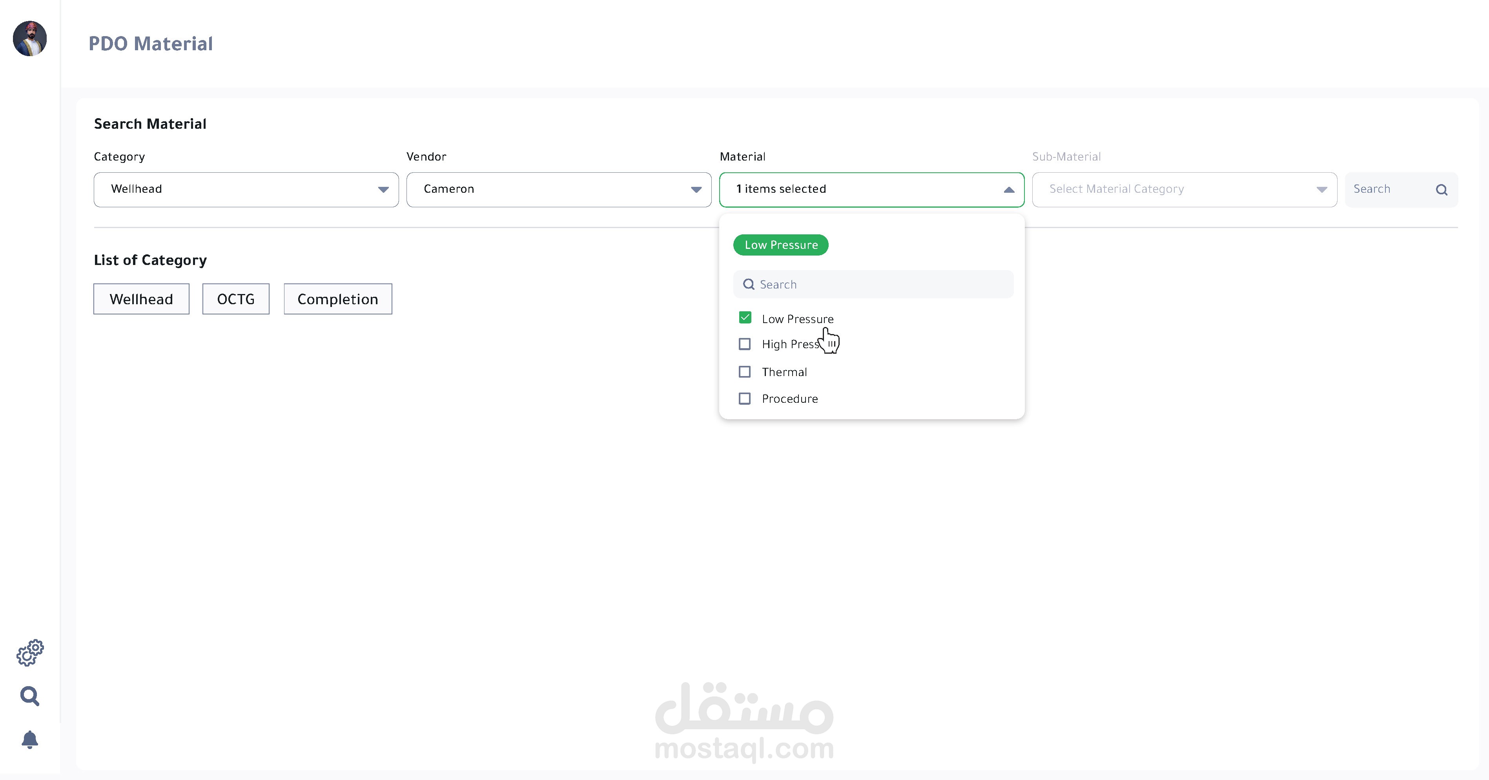The image size is (1489, 780).
Task: Click the sidebar magnifier search icon
Action: pos(29,696)
